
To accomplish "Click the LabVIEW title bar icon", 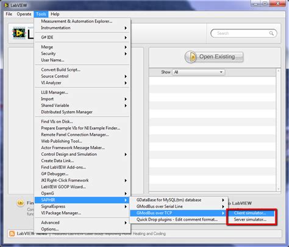I will click(x=7, y=5).
